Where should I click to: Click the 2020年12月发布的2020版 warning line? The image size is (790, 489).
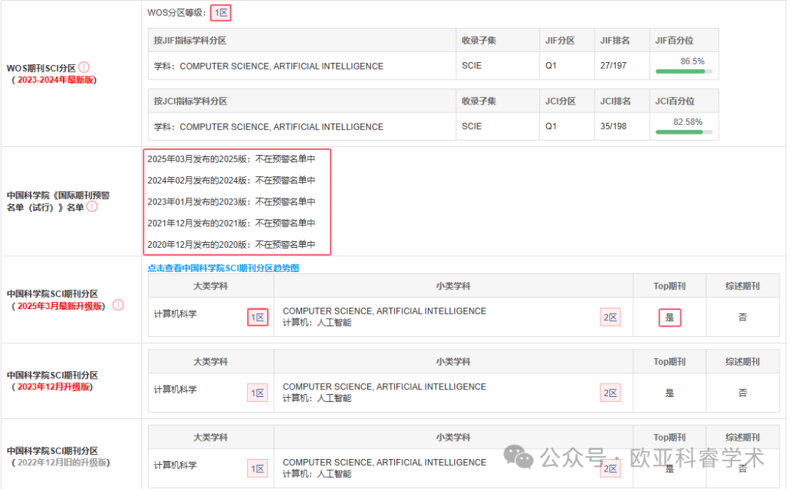[231, 244]
